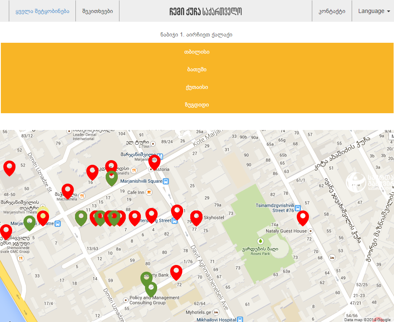Select the city თბილისი
Viewport: 394px width, 322px height.
point(197,52)
